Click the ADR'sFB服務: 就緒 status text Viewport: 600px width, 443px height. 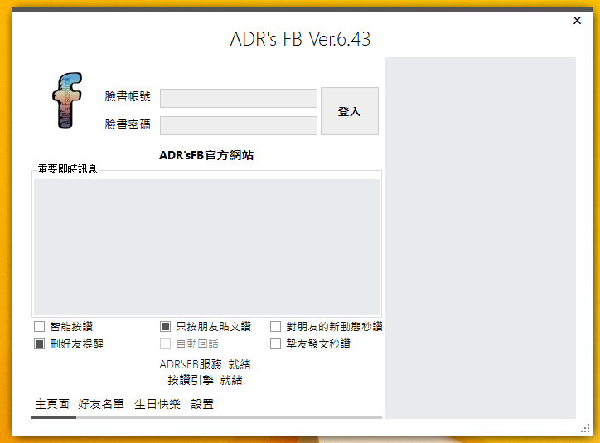[206, 364]
